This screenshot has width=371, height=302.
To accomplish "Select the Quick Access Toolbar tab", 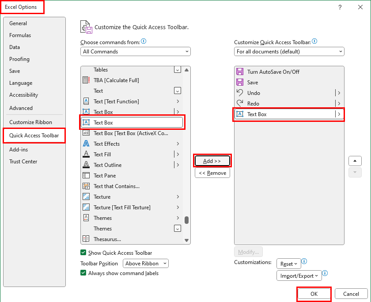I will (x=34, y=135).
